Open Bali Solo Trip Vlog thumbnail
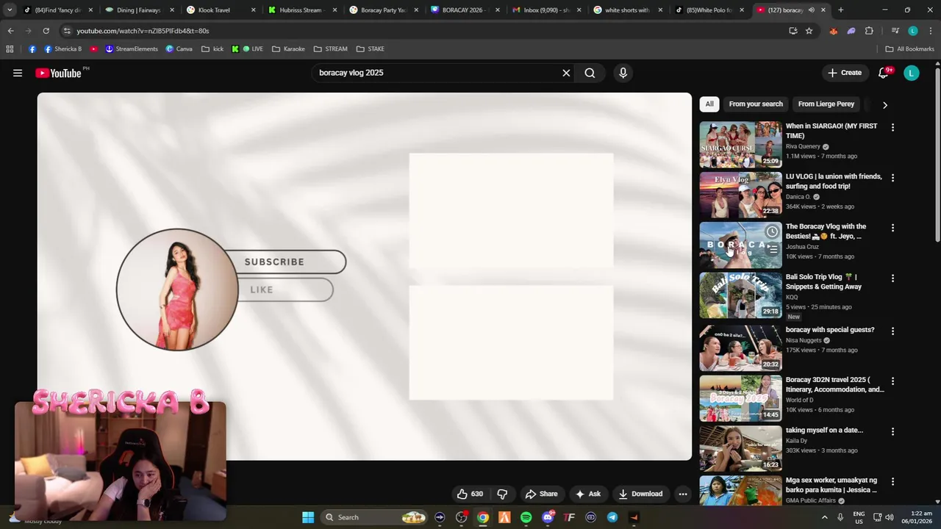Screen dimensions: 941x529 click(740, 295)
